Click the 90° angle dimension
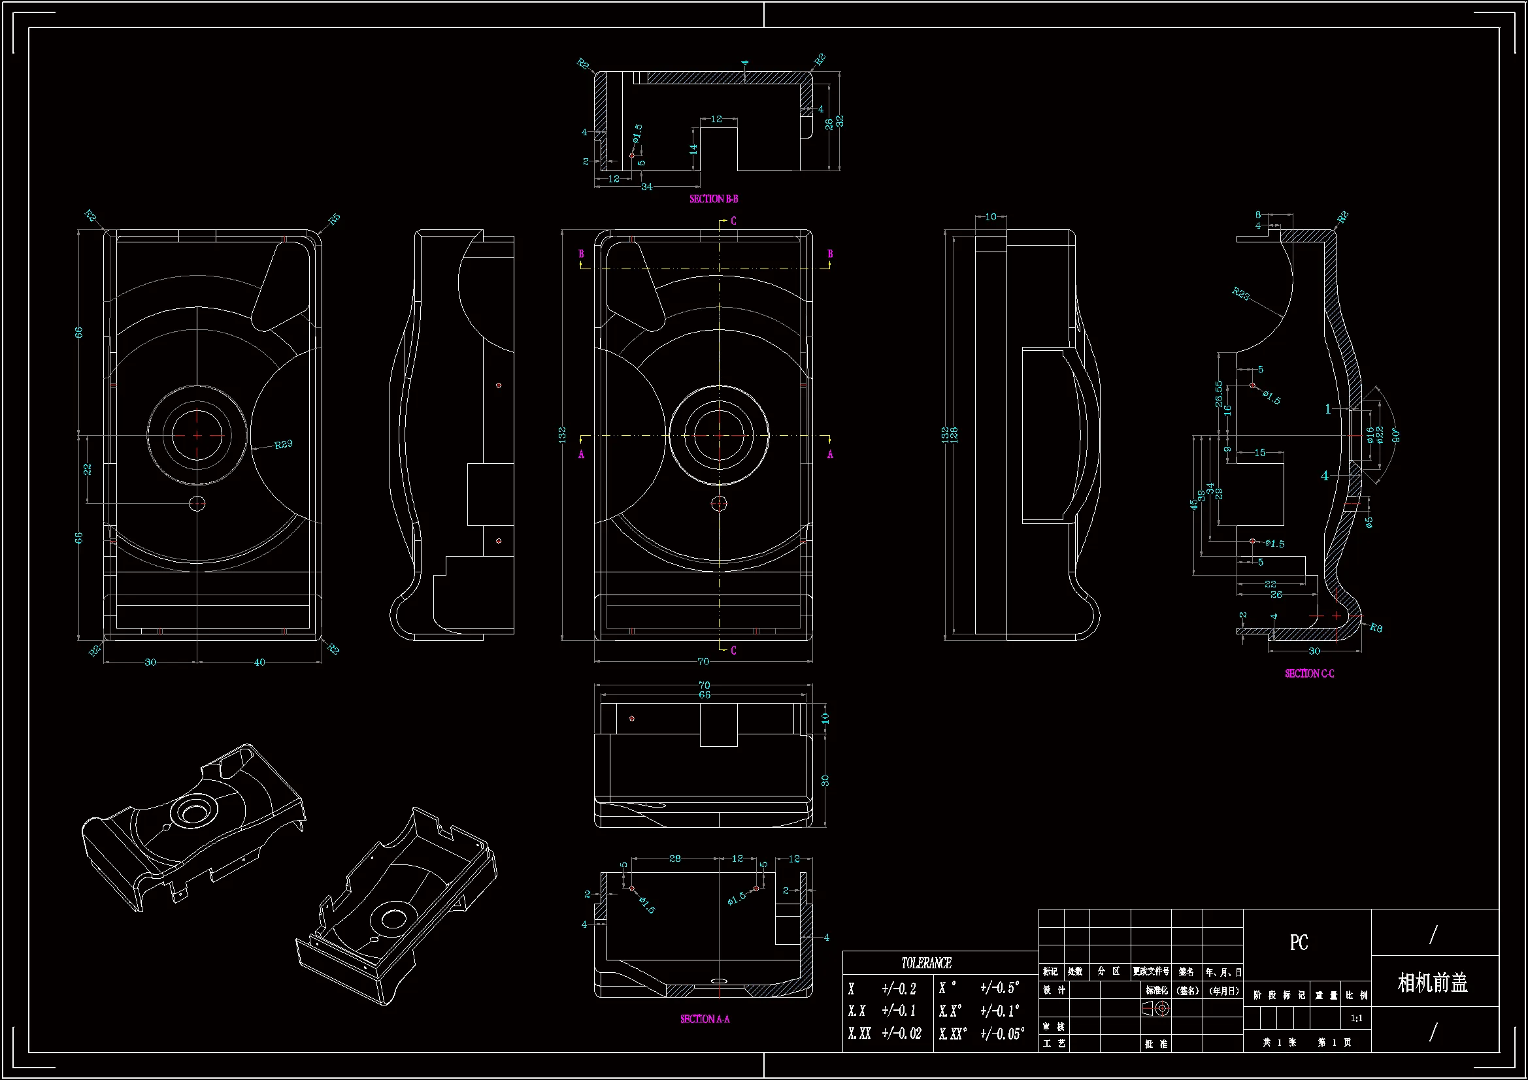Screen dimensions: 1528x1080 pyautogui.click(x=1395, y=436)
